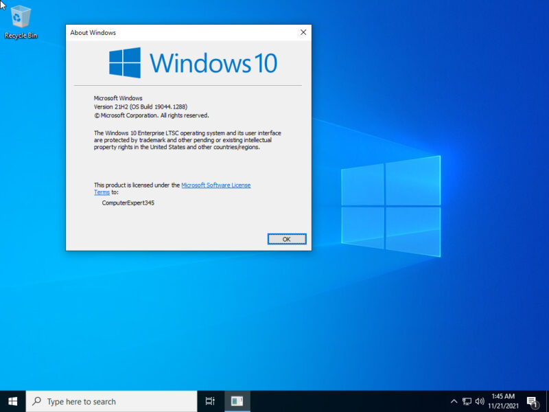This screenshot has height=412, width=549.
Task: Open Task View from the taskbar
Action: coord(210,401)
